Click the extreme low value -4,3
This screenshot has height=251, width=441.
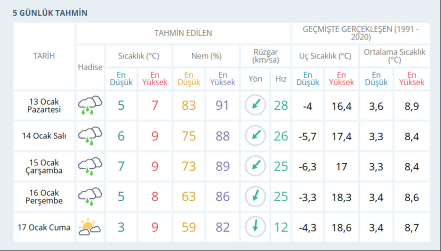[308, 228]
